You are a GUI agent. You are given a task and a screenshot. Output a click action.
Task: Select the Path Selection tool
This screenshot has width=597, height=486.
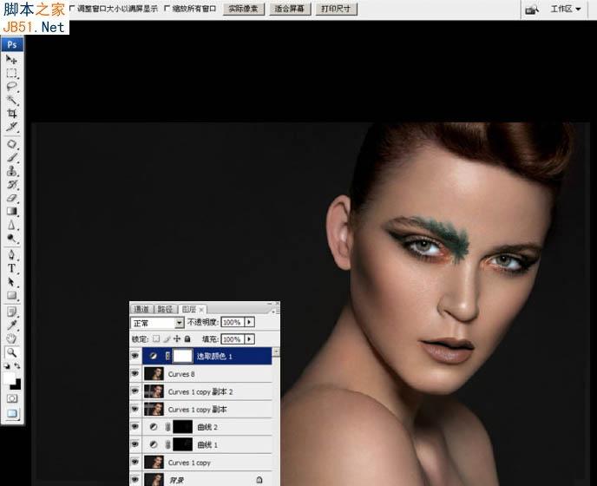12,282
